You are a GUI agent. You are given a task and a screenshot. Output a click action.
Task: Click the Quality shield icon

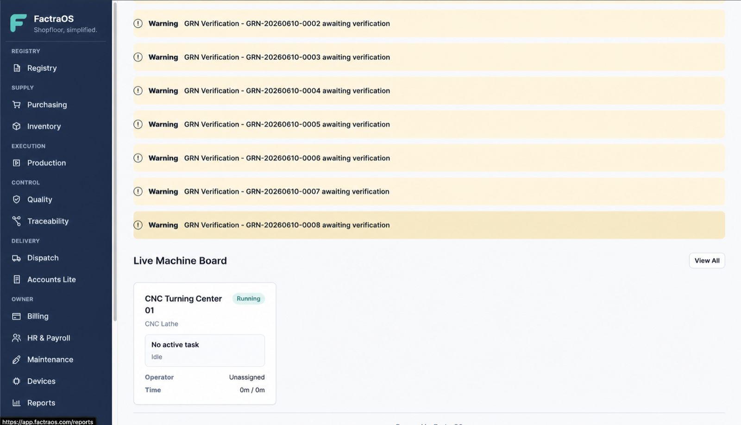(17, 200)
